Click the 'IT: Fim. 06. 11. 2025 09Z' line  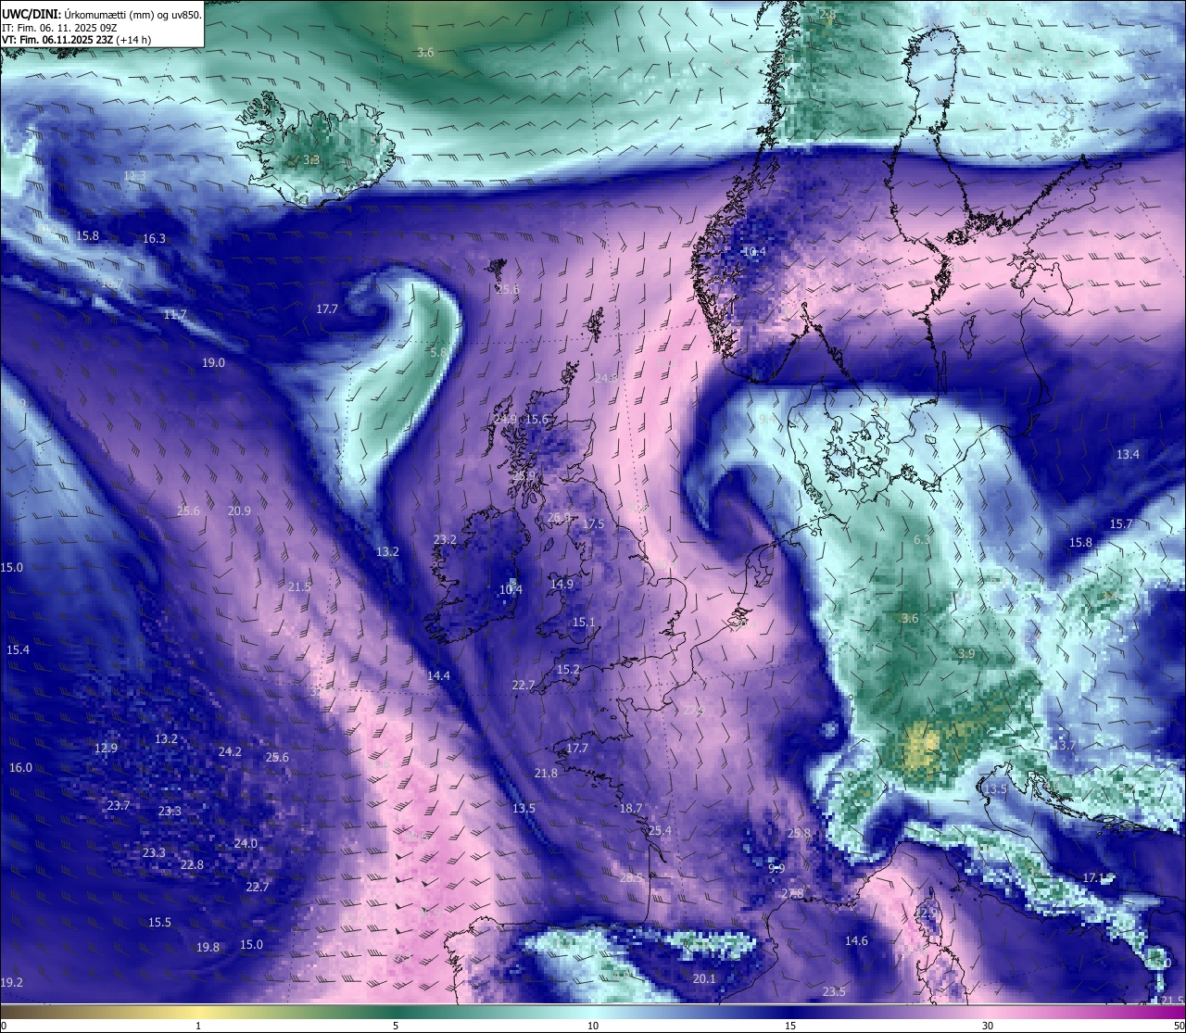coord(59,28)
